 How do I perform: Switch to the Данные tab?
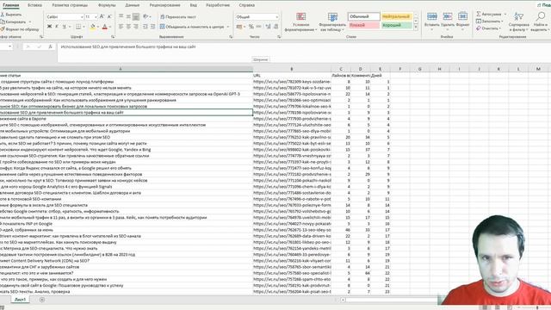click(132, 5)
